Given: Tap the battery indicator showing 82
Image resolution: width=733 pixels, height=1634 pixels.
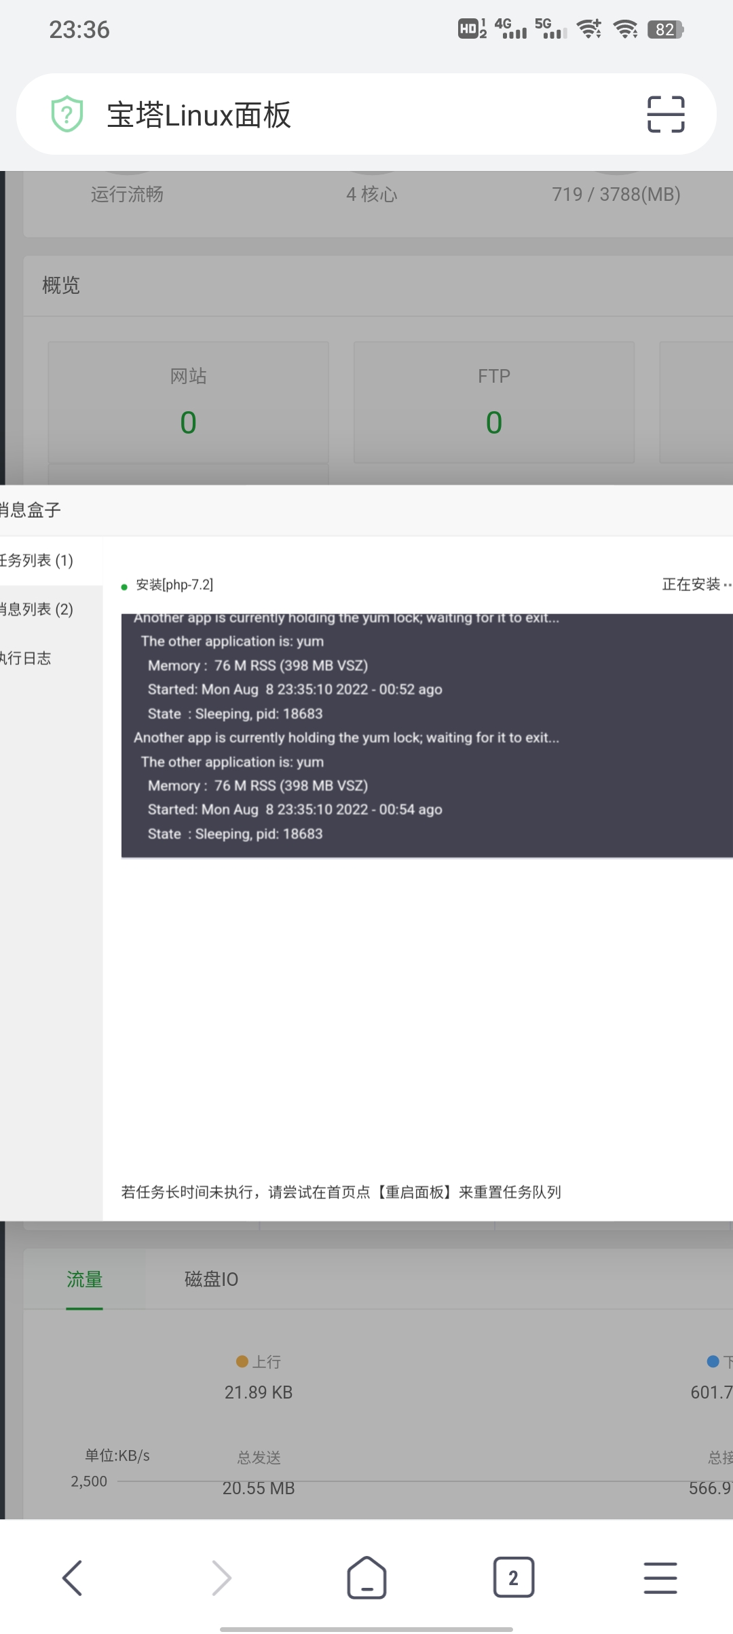Looking at the screenshot, I should [666, 29].
